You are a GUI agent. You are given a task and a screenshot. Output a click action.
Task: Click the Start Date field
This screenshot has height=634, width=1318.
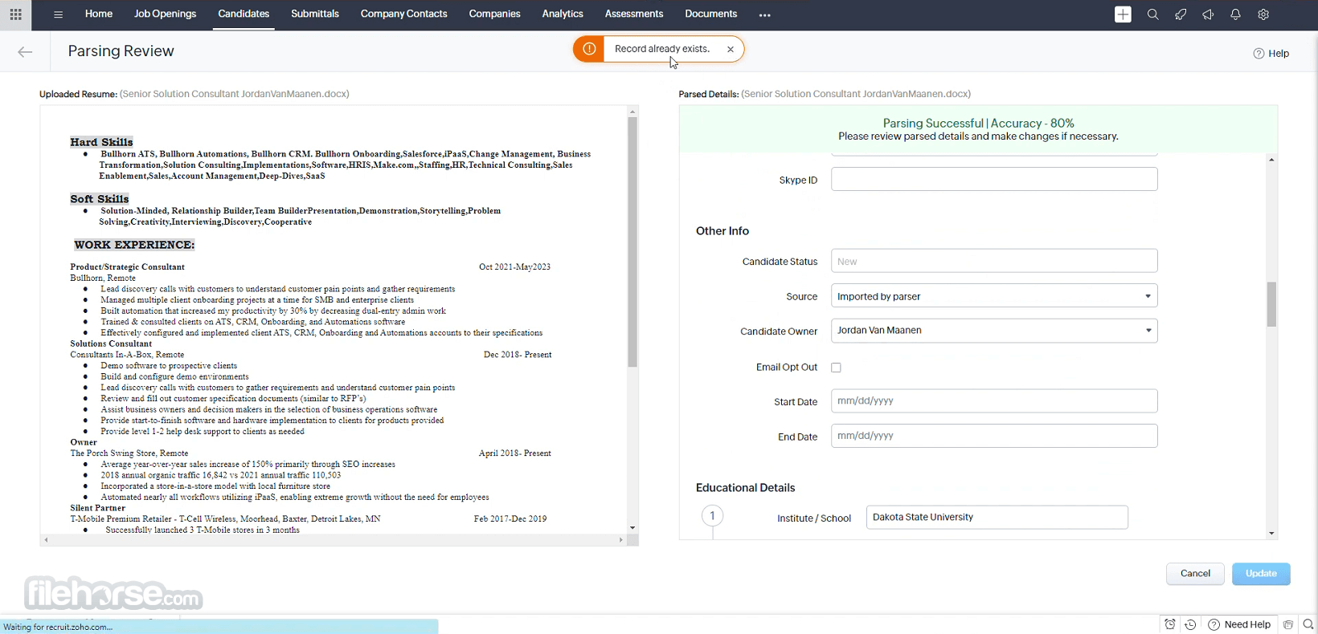point(994,400)
